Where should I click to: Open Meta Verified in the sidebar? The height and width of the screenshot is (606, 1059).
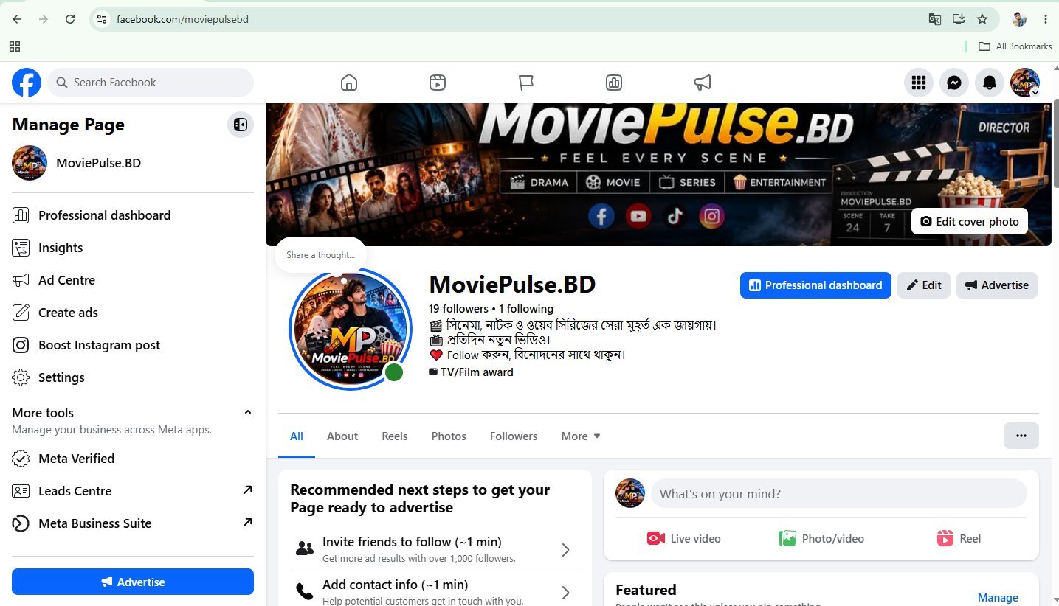(133, 459)
